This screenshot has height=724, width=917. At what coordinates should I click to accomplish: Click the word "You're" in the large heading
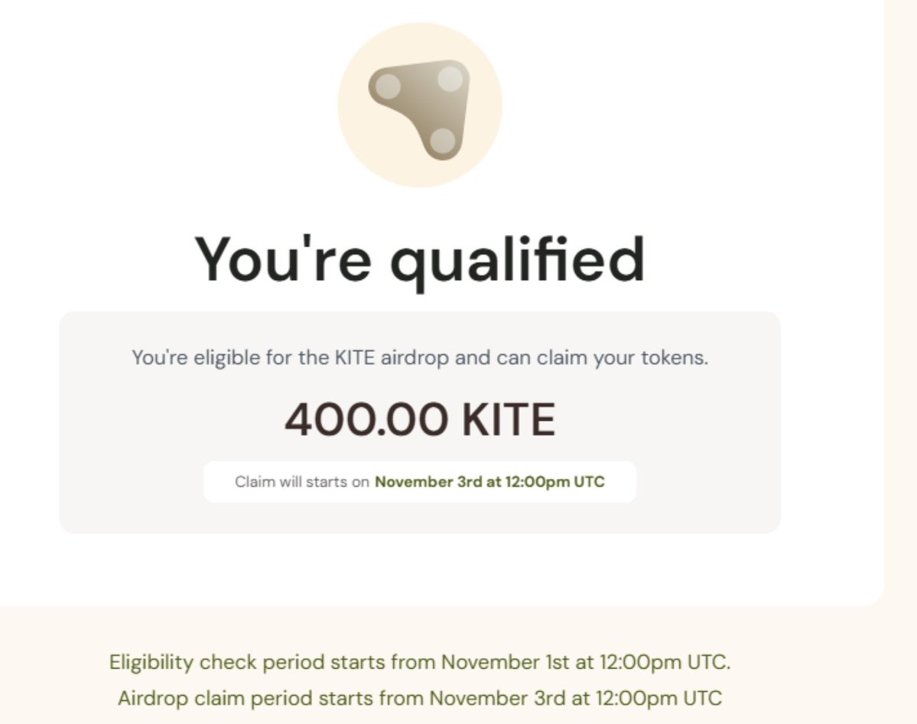283,259
